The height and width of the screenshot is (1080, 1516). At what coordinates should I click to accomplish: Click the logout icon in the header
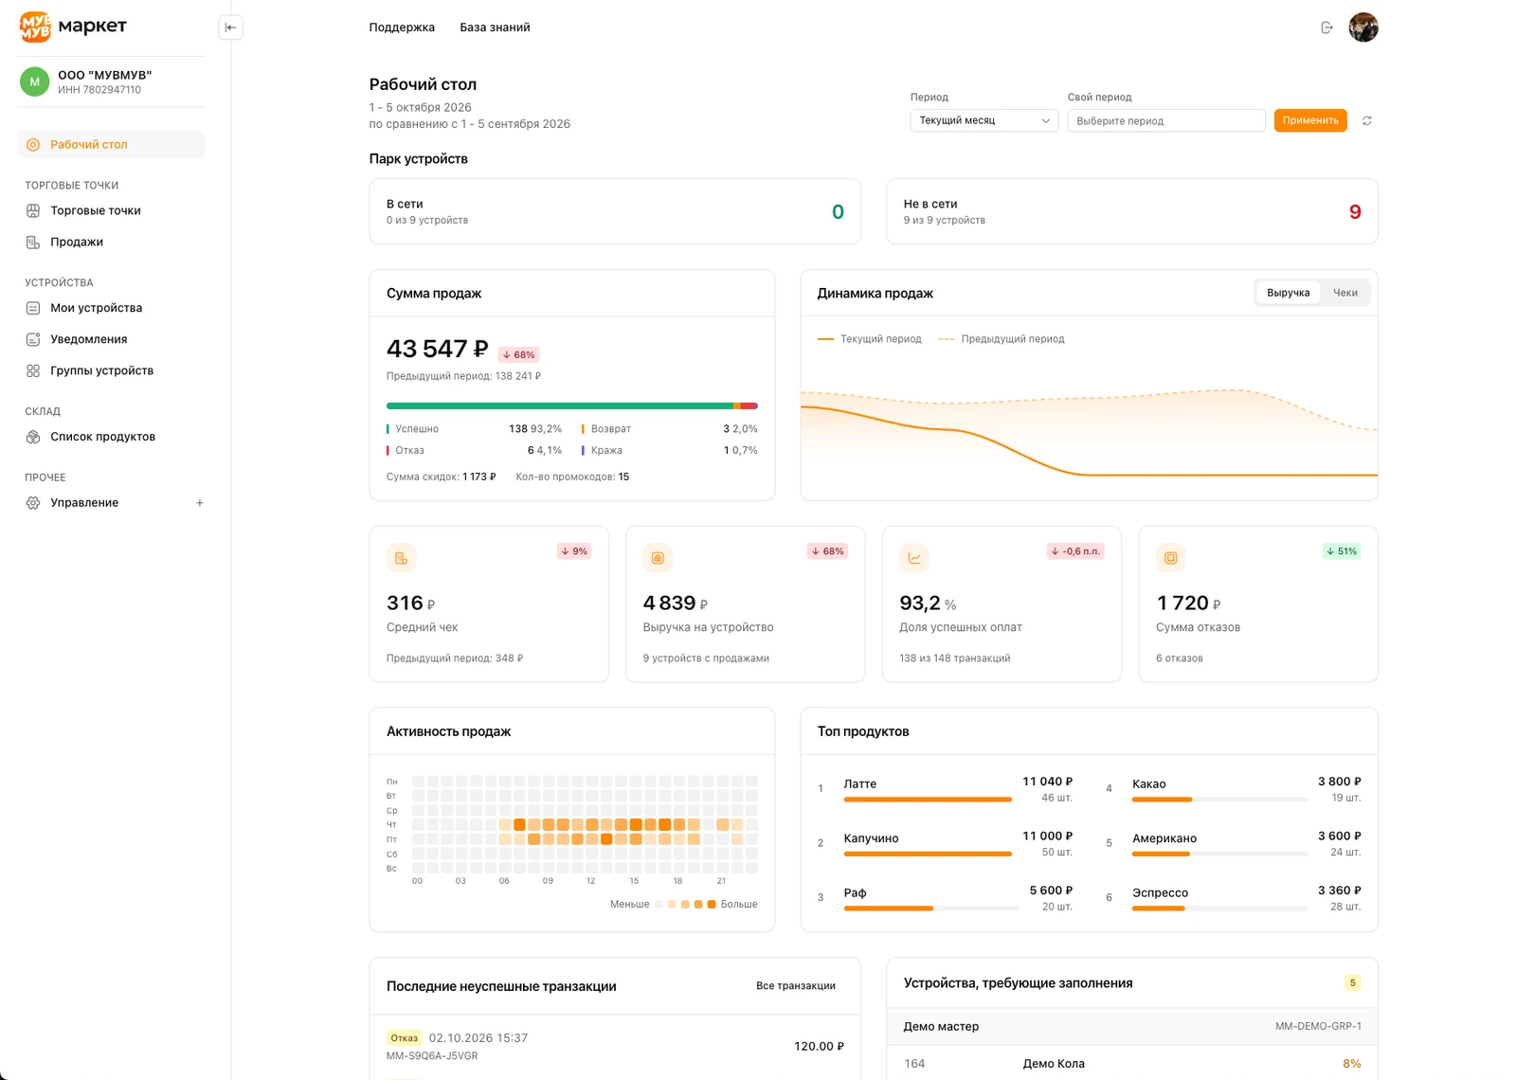[1326, 27]
